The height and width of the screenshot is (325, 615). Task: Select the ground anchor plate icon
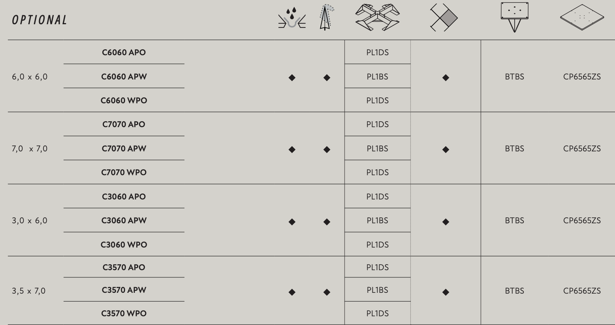click(514, 17)
